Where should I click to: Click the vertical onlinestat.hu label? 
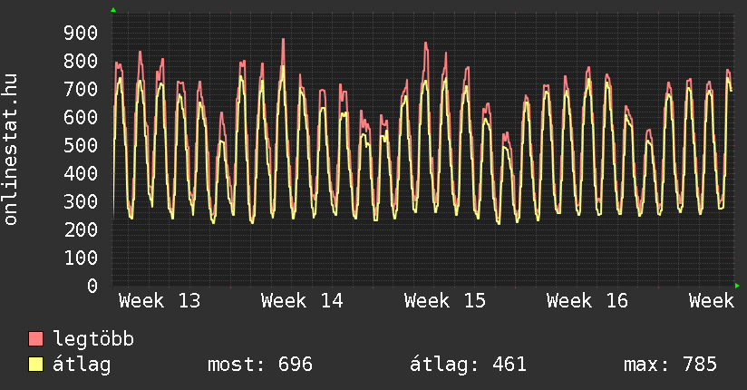[x=12, y=150]
